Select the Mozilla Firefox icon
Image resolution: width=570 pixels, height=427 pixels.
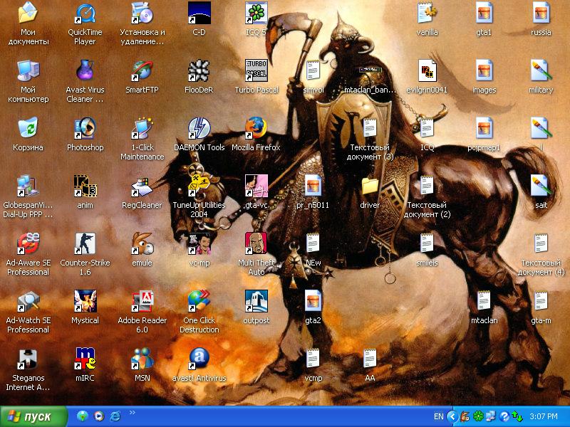pos(256,129)
